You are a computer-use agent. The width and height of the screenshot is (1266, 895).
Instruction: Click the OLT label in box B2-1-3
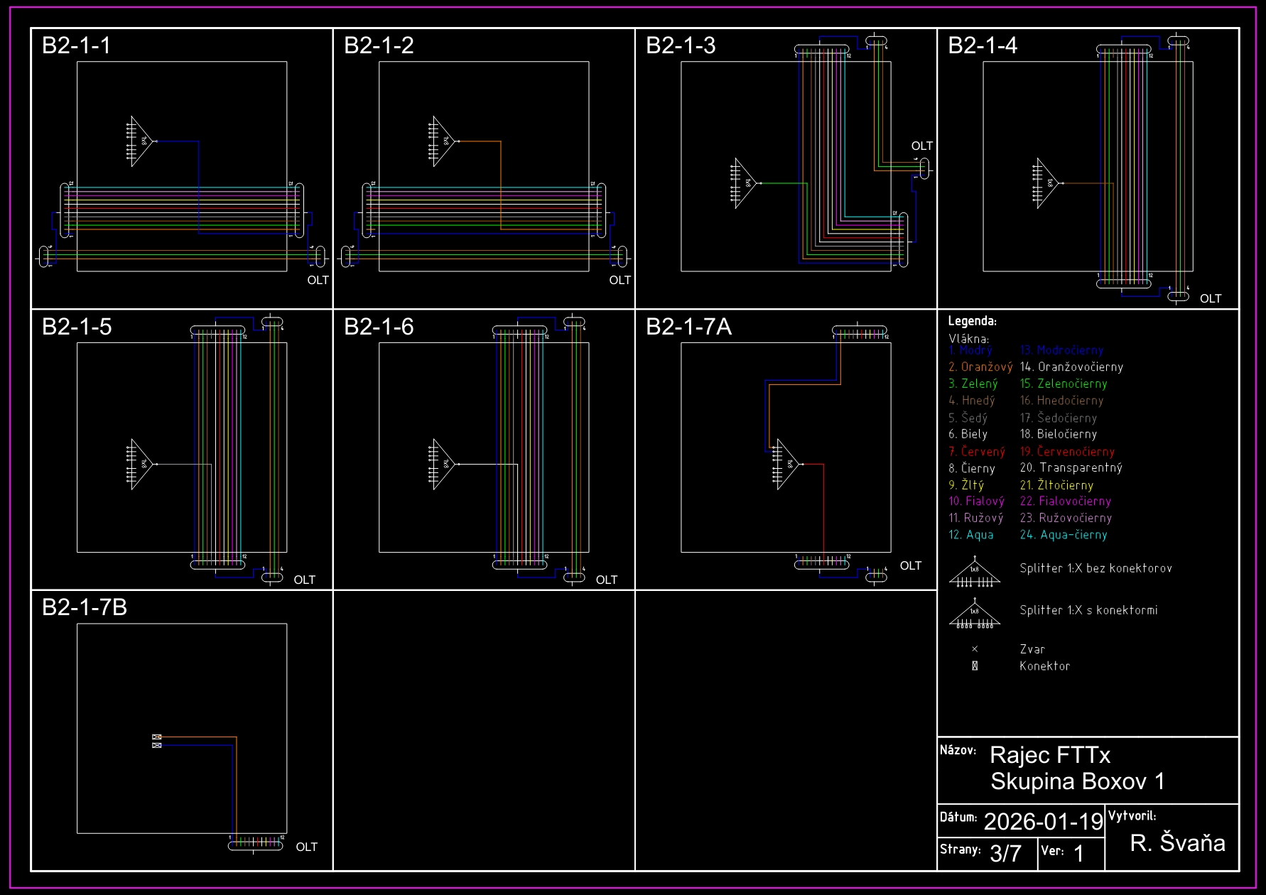(921, 146)
